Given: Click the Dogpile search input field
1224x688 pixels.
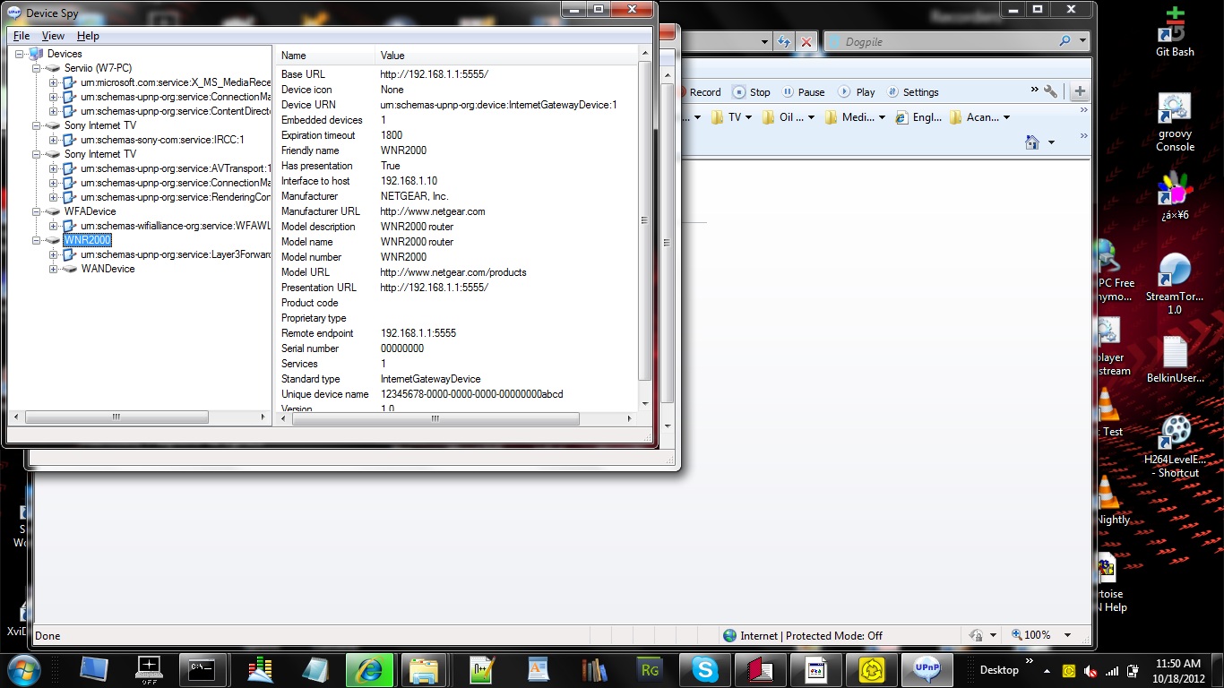Looking at the screenshot, I should (941, 41).
